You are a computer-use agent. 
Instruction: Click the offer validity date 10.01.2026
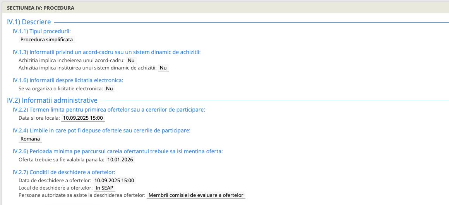pyautogui.click(x=120, y=160)
